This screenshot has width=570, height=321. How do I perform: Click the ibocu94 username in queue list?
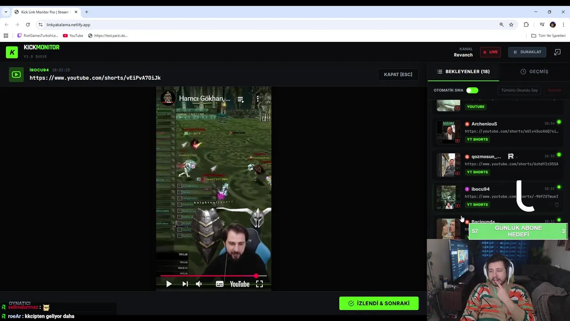tap(480, 189)
